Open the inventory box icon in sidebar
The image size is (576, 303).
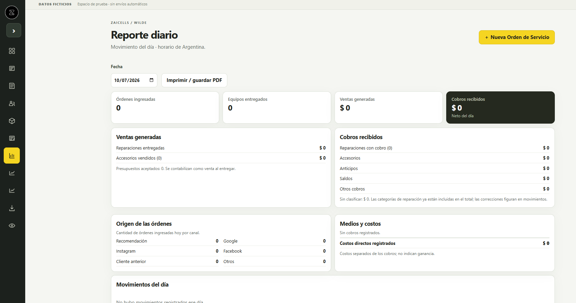coord(12,121)
